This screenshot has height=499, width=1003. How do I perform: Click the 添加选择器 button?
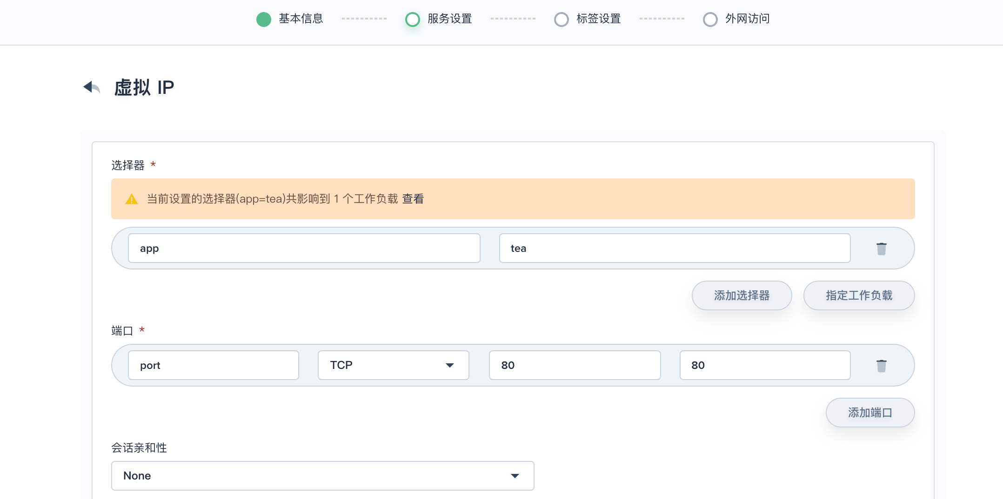click(x=742, y=295)
